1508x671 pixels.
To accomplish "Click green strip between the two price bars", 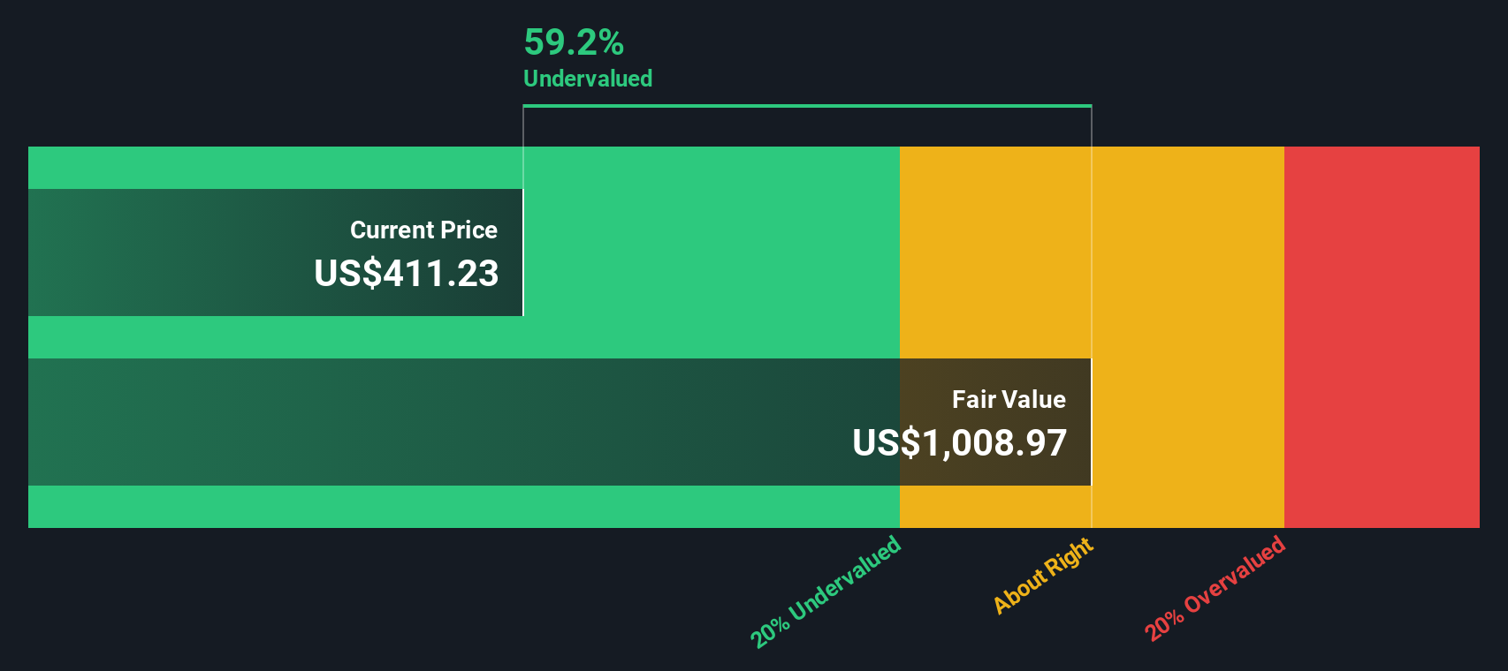I will 442,337.
